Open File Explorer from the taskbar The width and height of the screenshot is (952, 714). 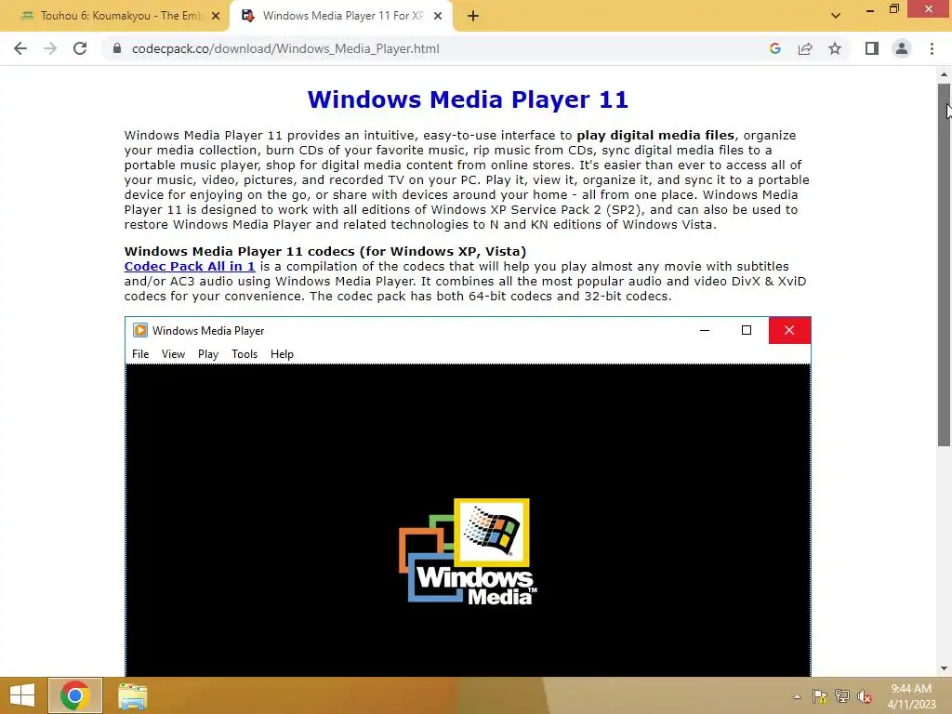point(132,695)
